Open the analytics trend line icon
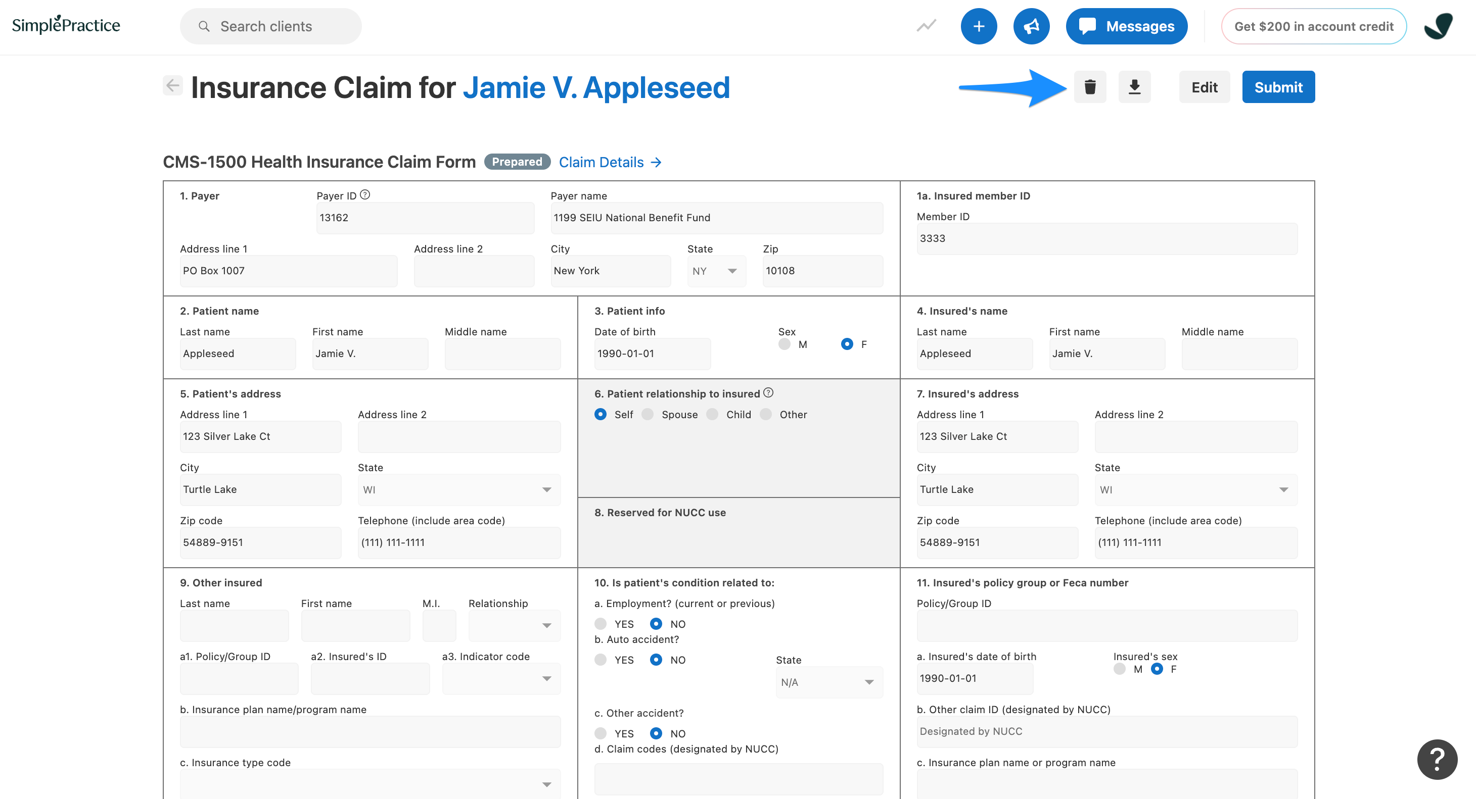1476x799 pixels. (926, 26)
